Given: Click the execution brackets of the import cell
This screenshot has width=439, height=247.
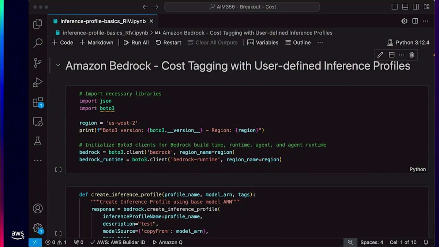Looking at the screenshot, I should [58, 169].
